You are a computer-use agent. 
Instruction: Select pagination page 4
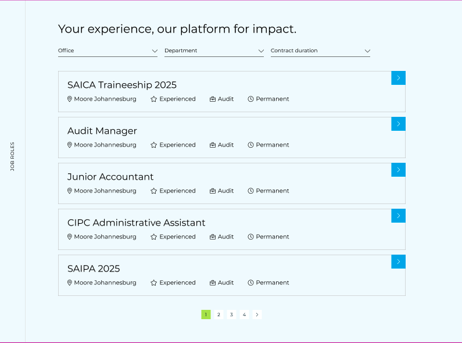[244, 315]
